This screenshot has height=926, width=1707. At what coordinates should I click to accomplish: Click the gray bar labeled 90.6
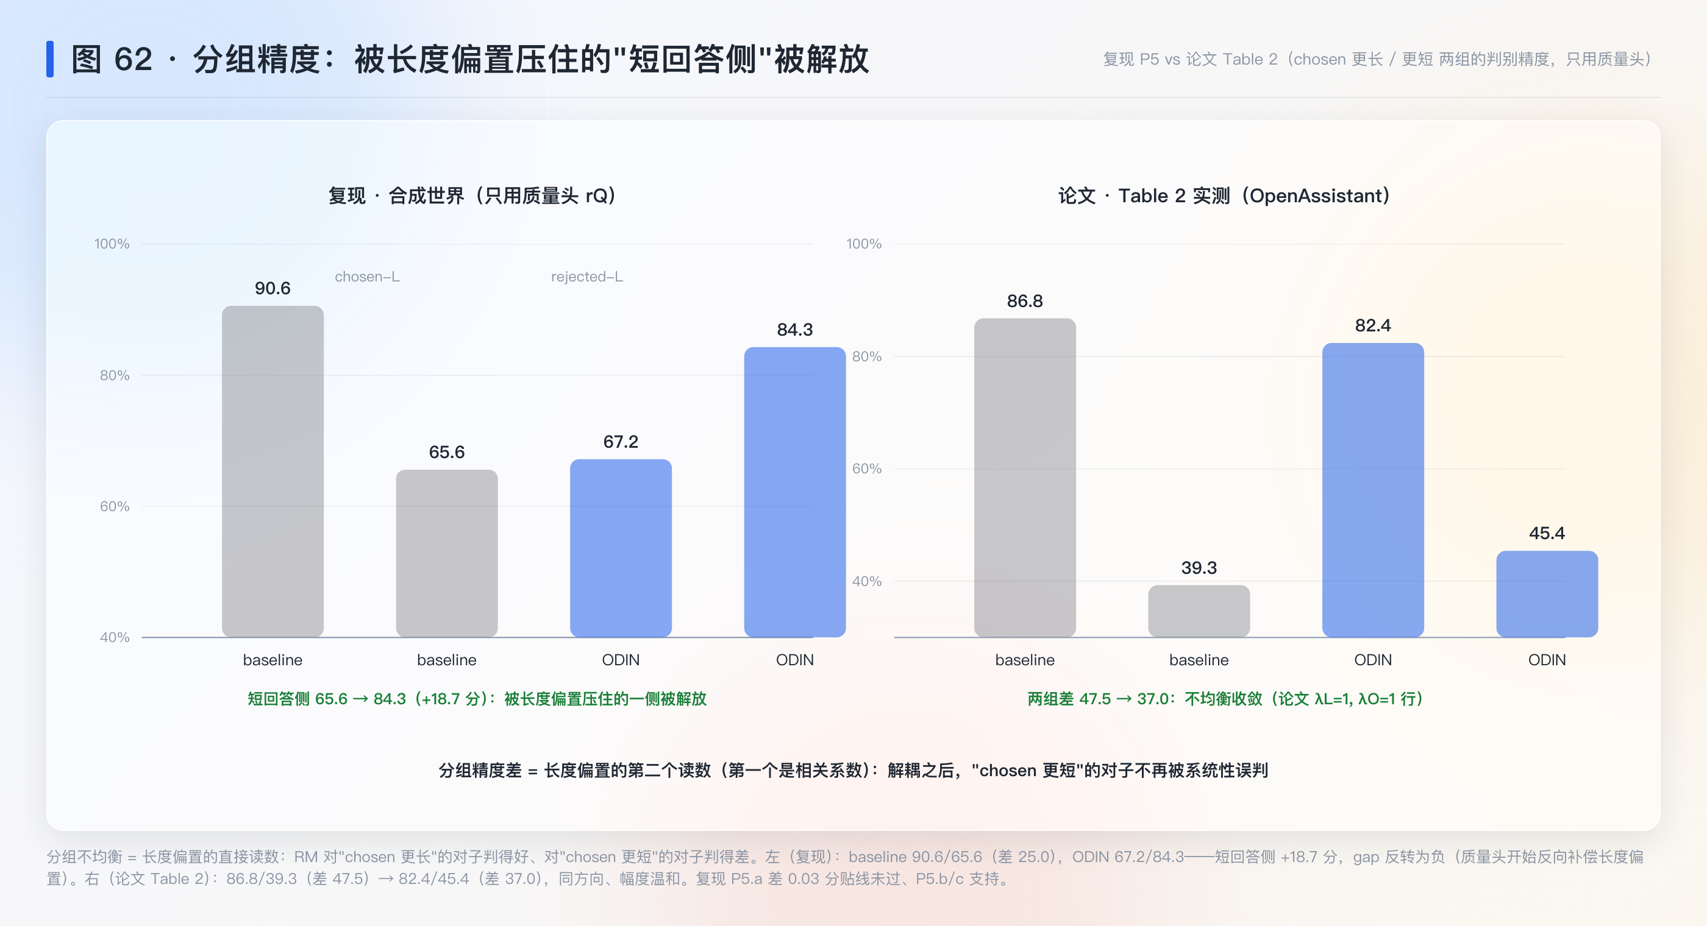click(273, 471)
